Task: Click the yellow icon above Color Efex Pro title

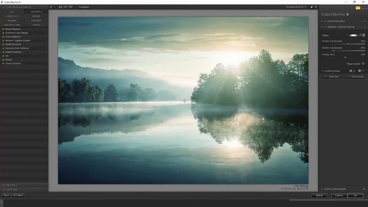Action: [358, 8]
